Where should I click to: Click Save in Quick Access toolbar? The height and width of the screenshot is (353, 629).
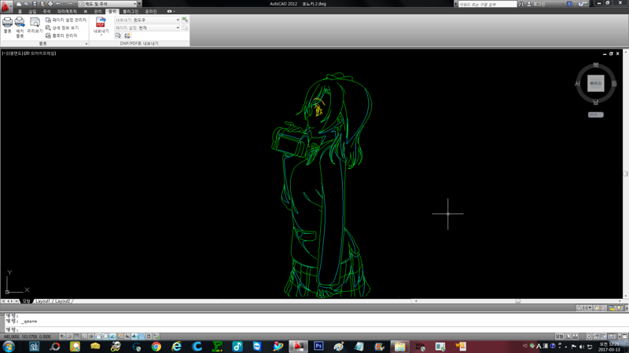tap(35, 4)
